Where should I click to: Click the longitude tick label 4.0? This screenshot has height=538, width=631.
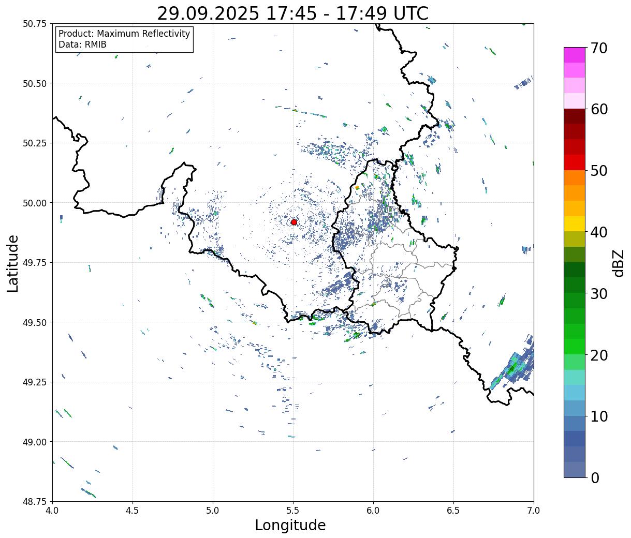(52, 511)
